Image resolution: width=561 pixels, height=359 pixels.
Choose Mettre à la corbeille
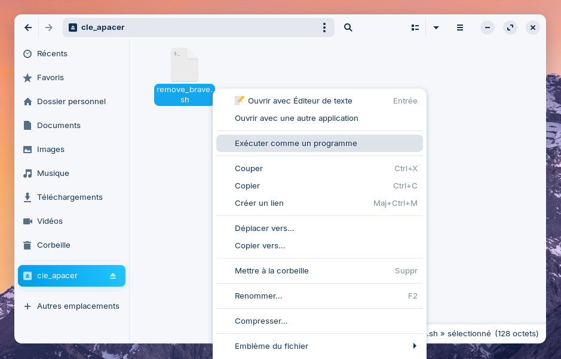coord(320,271)
